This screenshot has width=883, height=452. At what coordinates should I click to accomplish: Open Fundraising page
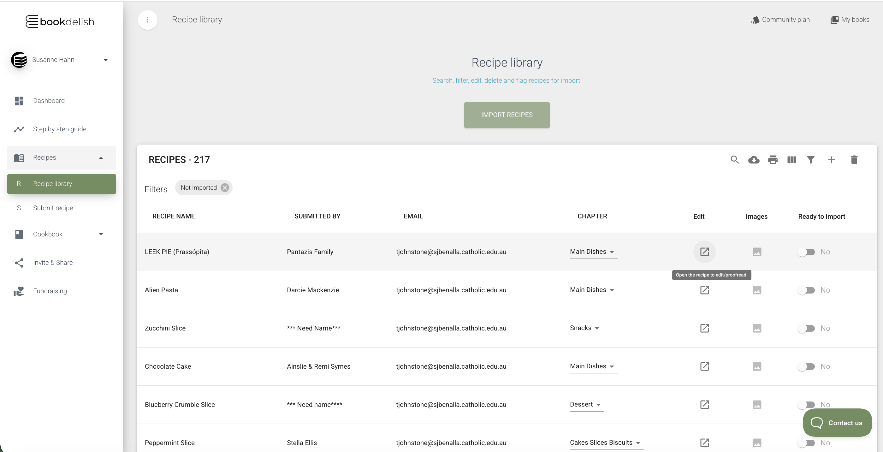pos(62,291)
